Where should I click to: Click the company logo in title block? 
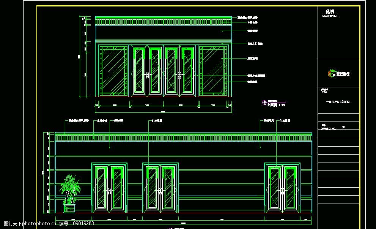(x=338, y=73)
